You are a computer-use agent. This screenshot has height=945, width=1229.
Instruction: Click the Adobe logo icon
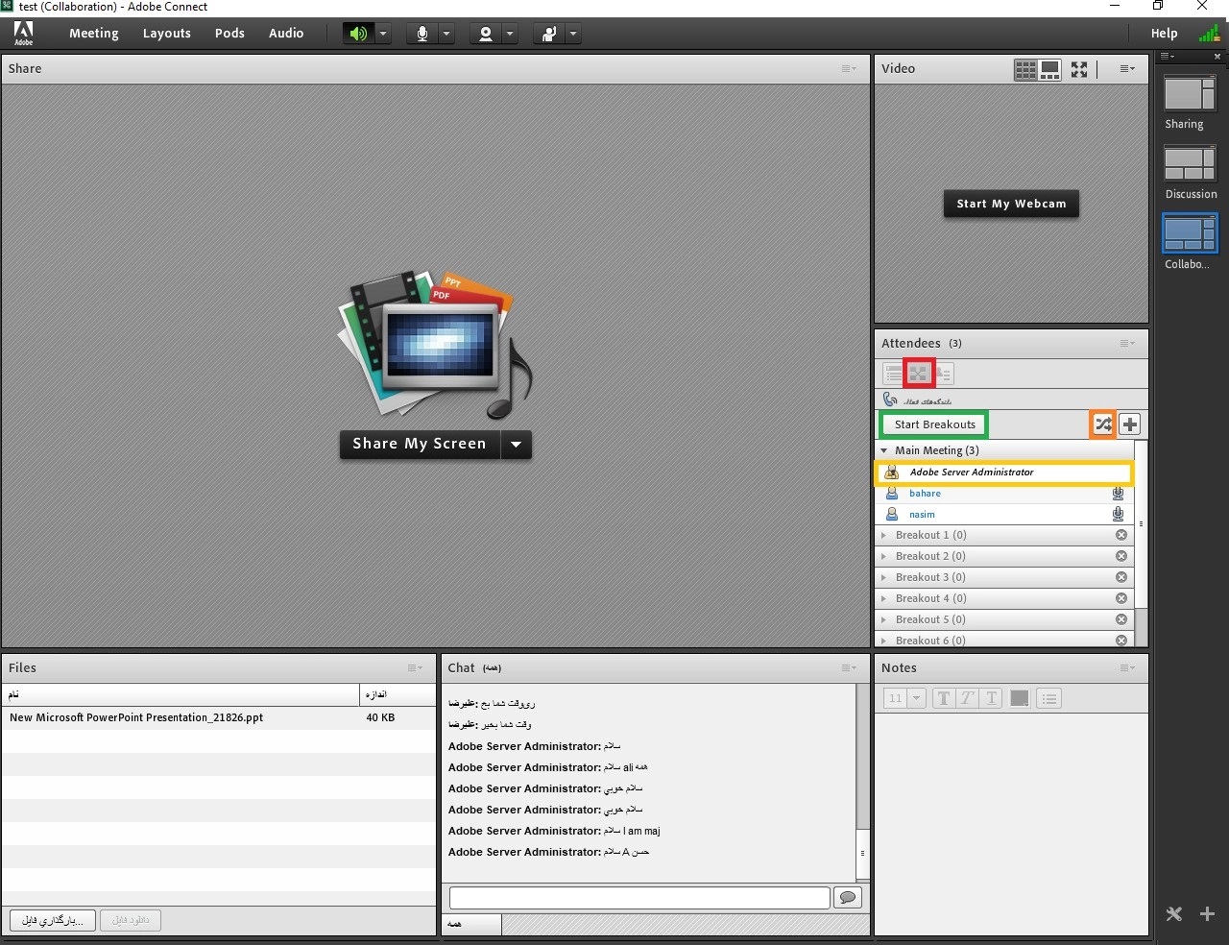[23, 34]
